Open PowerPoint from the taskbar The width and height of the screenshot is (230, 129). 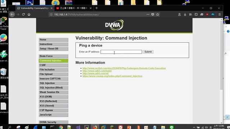[x=129, y=127]
